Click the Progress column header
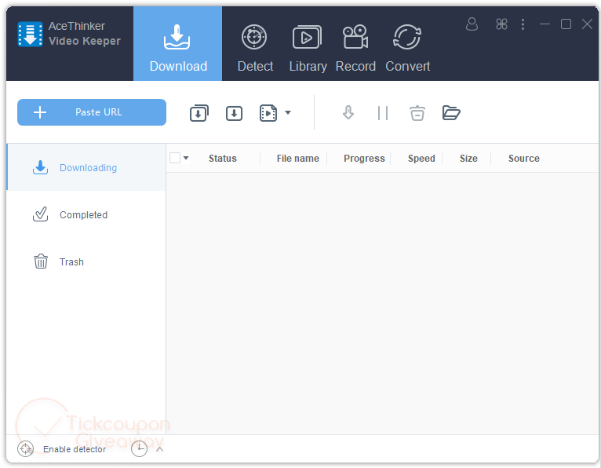Viewport: 601px width, 468px height. (364, 159)
